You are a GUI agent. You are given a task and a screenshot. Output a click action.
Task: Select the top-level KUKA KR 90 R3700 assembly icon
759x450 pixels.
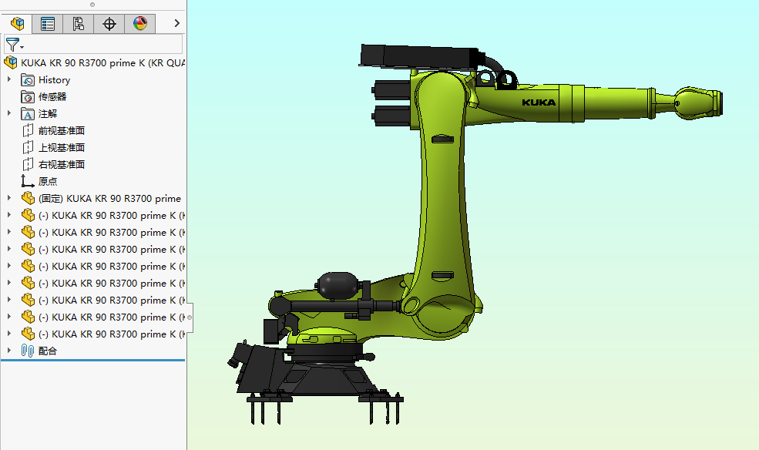(11, 63)
